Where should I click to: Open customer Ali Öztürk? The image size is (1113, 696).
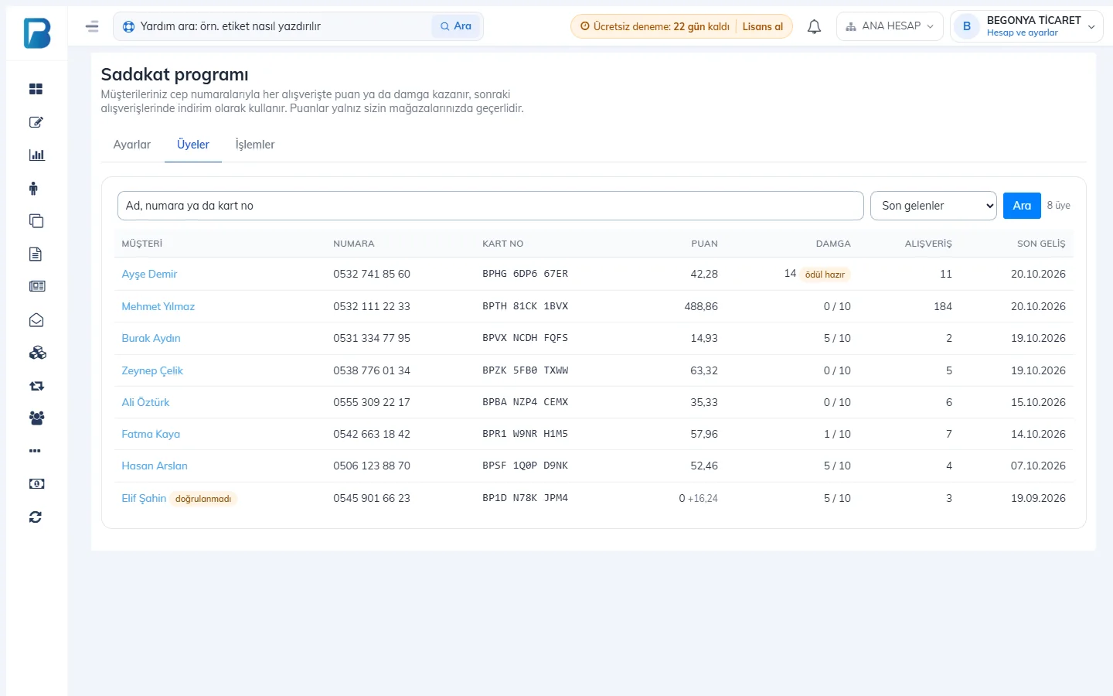click(145, 403)
